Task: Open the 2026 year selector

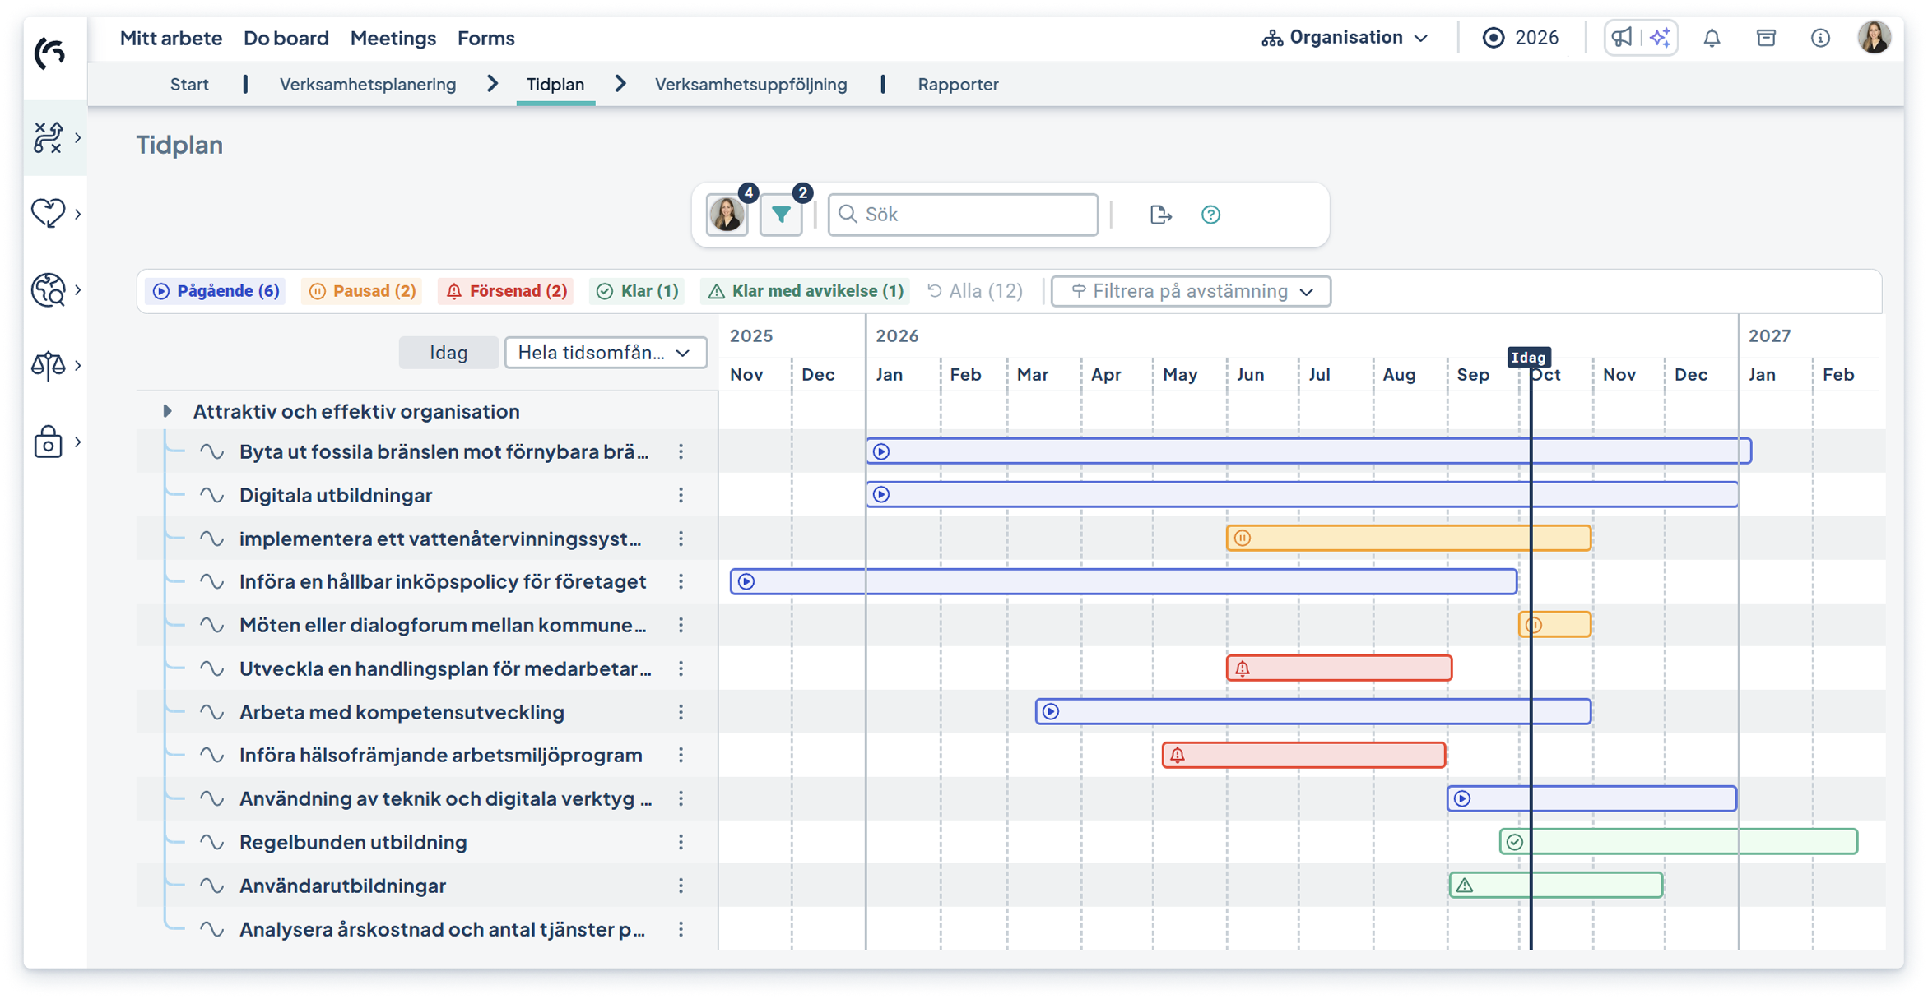Action: pos(1521,38)
